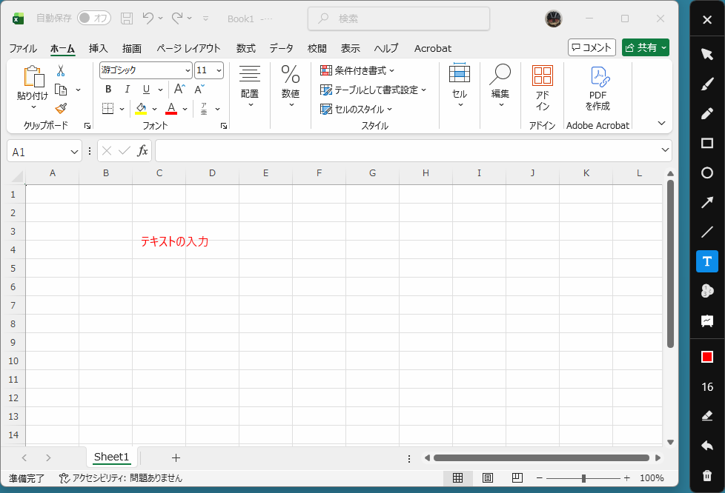The height and width of the screenshot is (493, 725).
Task: Pick the Arrow drawing tool
Action: 706,202
